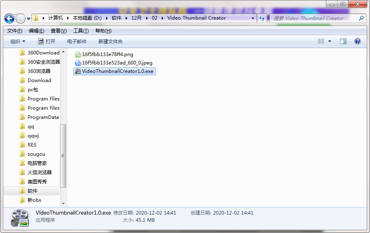Open qq folder in tree
This screenshot has height=233, width=370.
coord(31,127)
